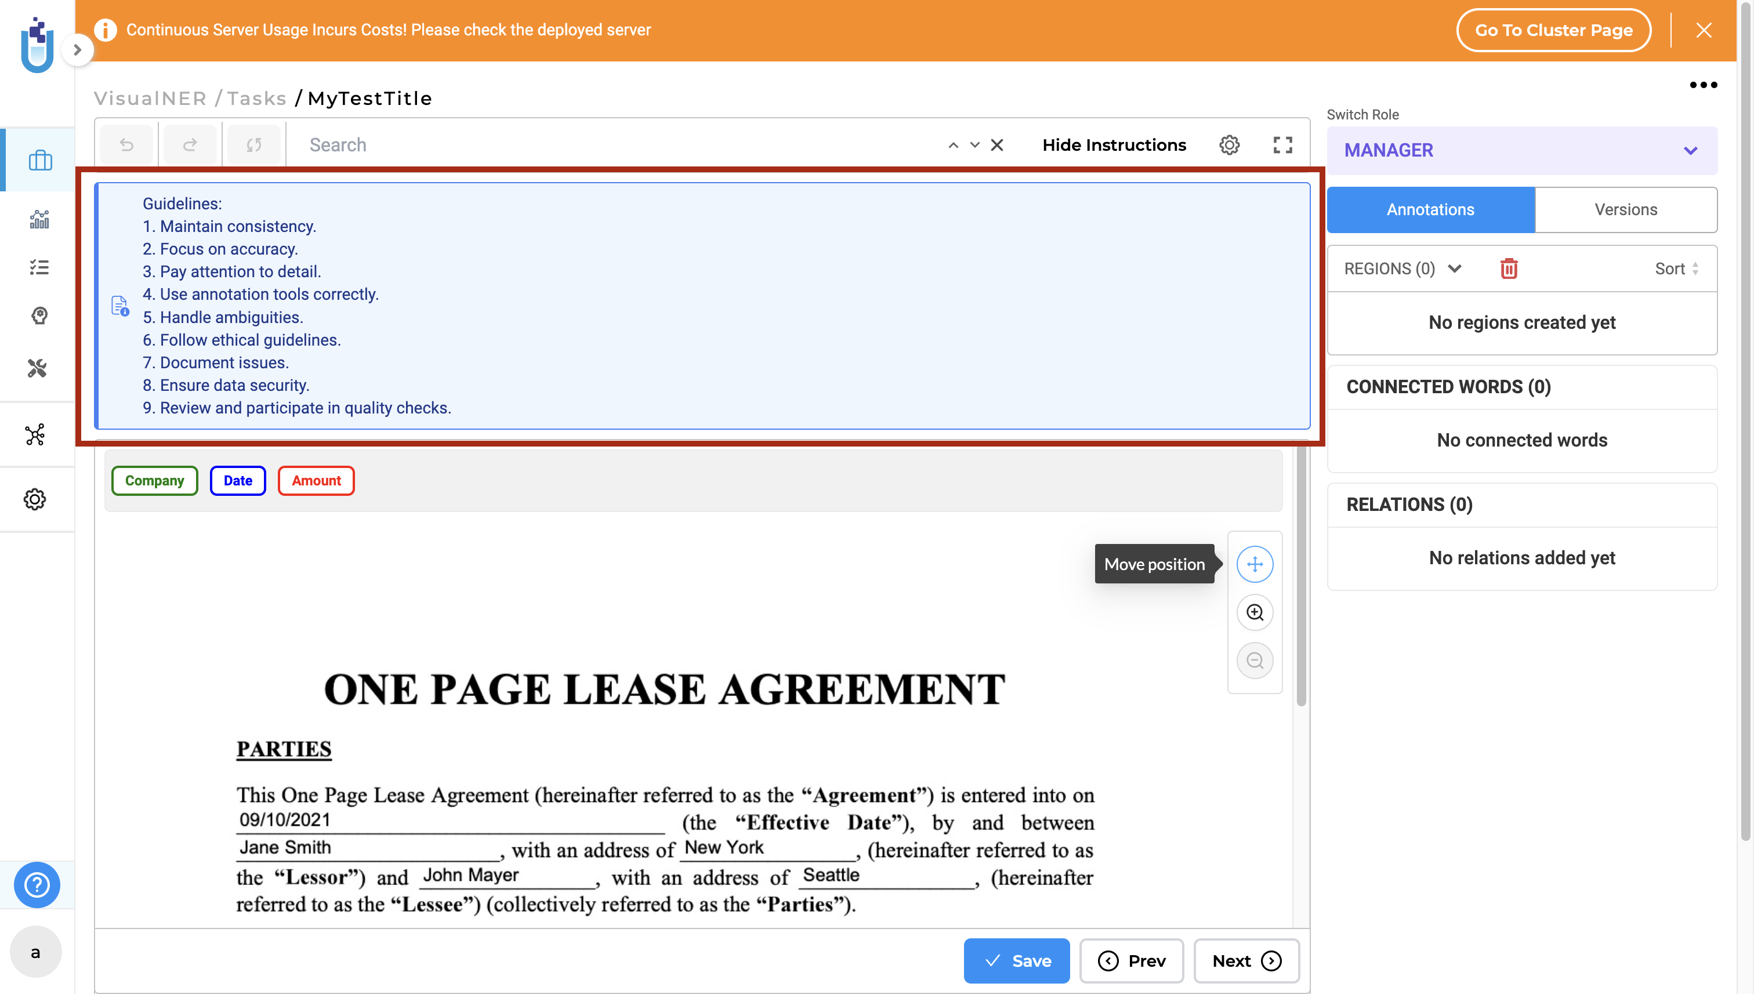Click Hide Instructions
This screenshot has height=994, width=1754.
pyautogui.click(x=1114, y=145)
